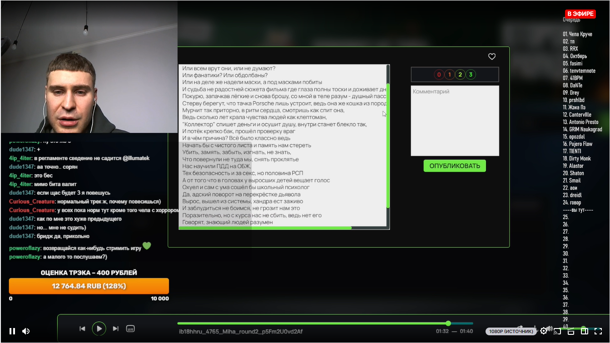Select score 1 orange circle
This screenshot has height=343, width=610.
tap(449, 74)
